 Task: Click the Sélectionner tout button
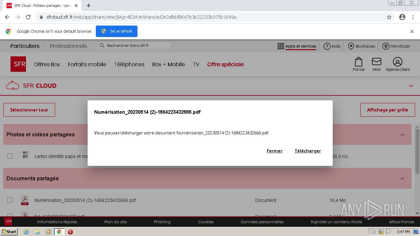[29, 110]
